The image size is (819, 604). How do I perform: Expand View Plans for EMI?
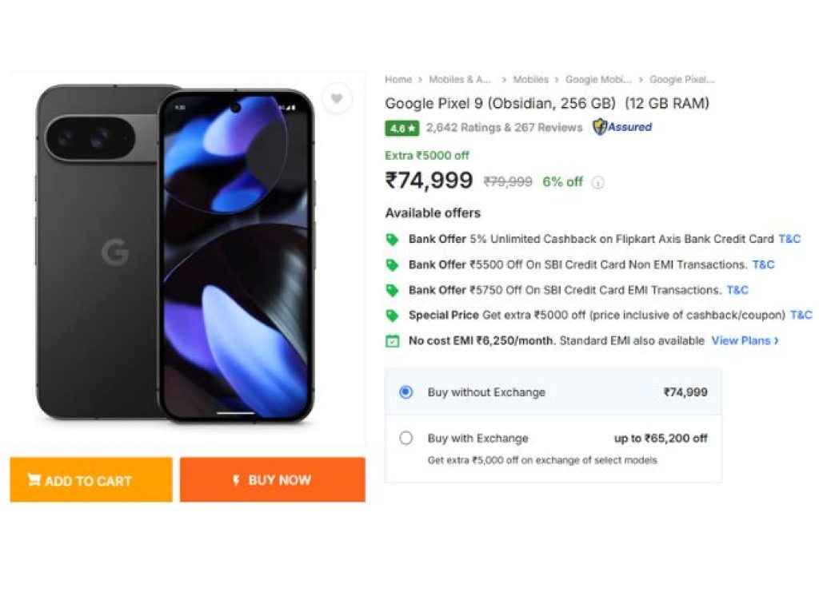pyautogui.click(x=745, y=340)
